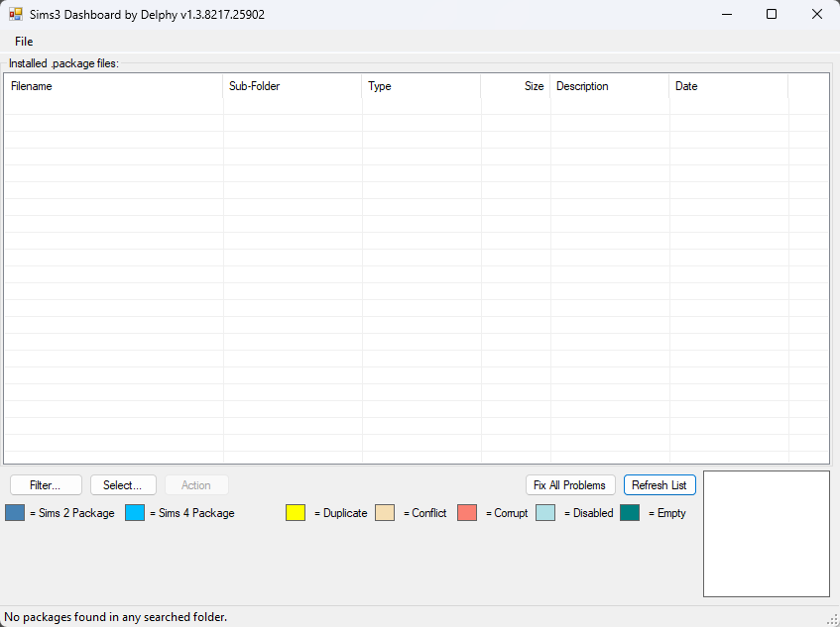This screenshot has height=627, width=840.
Task: Sort list by Filename column
Action: pos(114,86)
